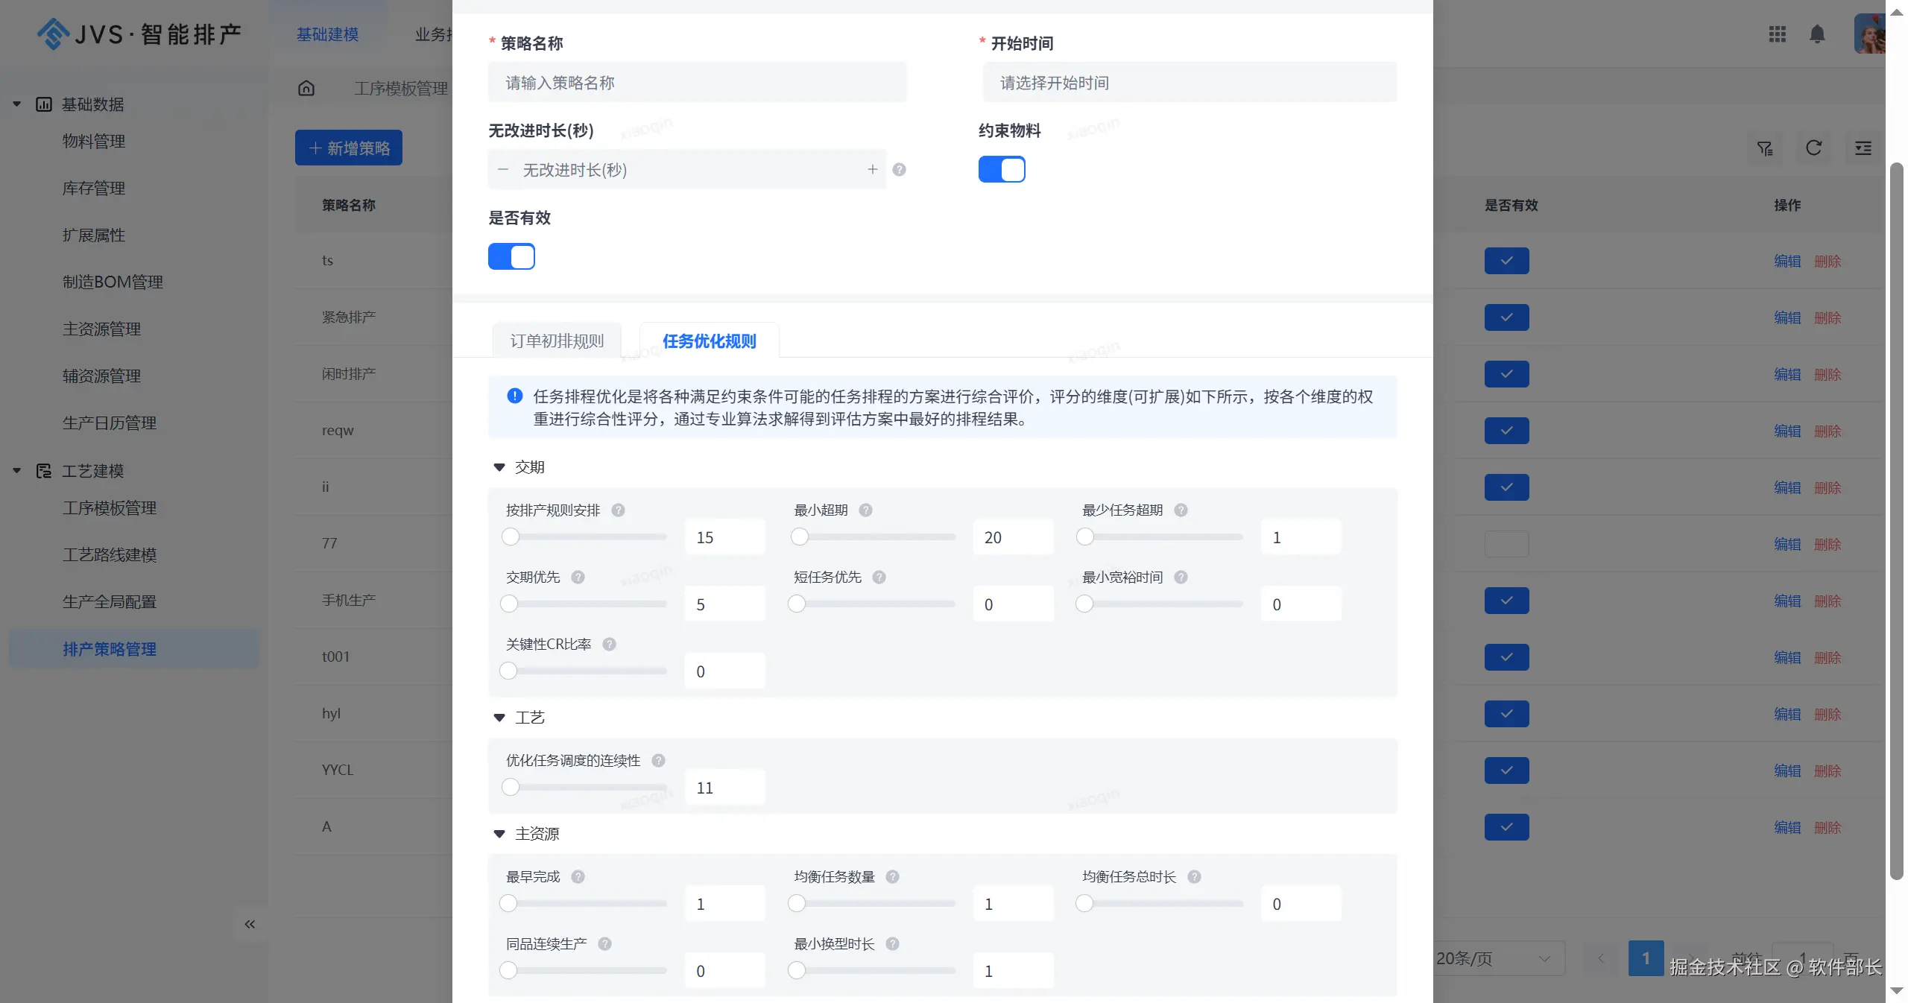The width and height of the screenshot is (1908, 1003).
Task: Open the apps grid icon
Action: [1777, 34]
